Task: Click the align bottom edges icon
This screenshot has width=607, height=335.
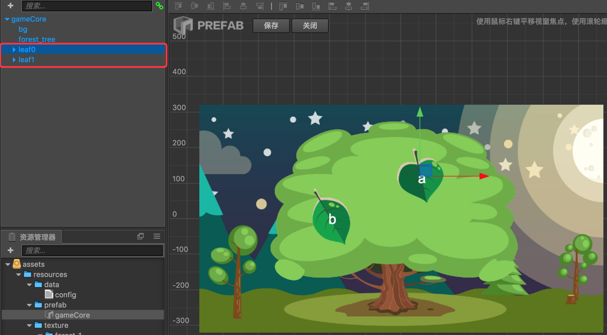Action: 211,6
